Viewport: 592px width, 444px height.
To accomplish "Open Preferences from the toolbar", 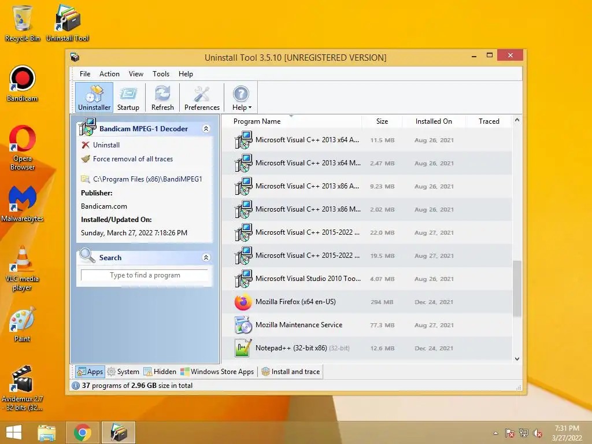I will click(202, 98).
